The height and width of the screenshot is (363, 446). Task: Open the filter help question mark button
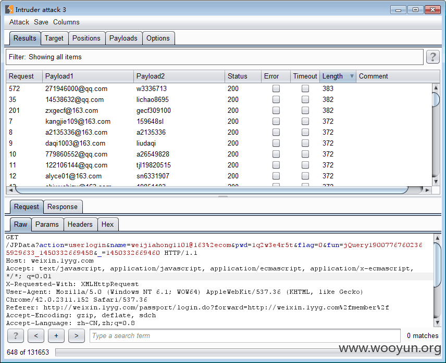click(432, 57)
